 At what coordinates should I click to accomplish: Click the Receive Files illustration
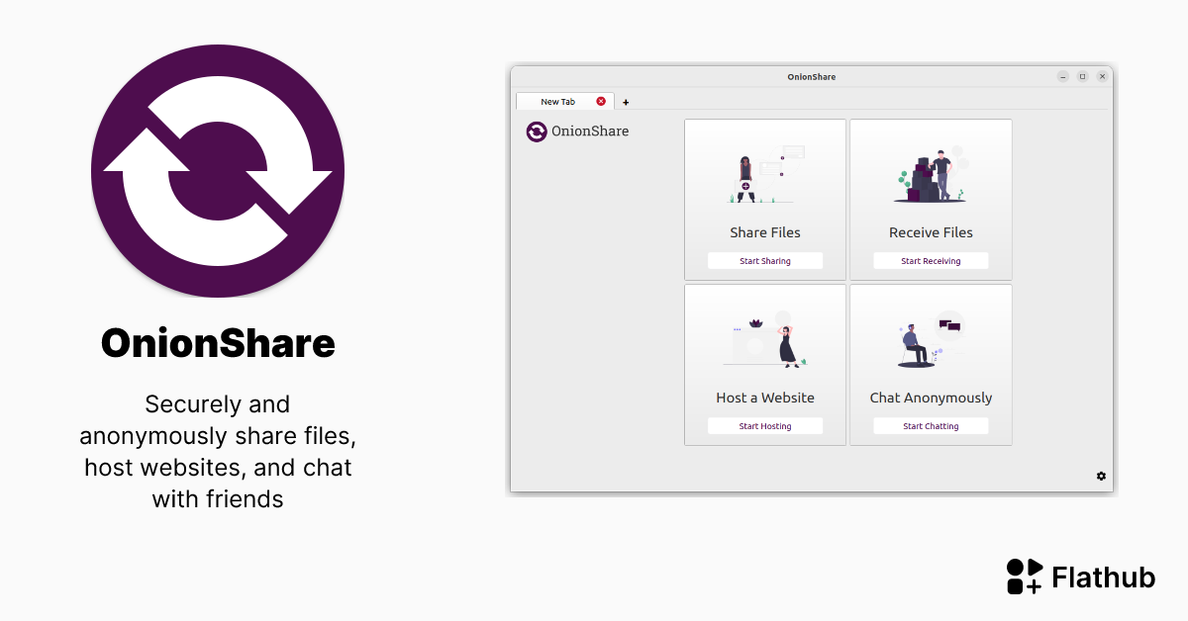pos(931,173)
